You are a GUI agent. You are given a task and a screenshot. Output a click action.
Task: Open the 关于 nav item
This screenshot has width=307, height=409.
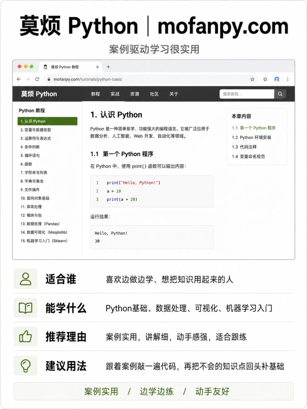[174, 94]
